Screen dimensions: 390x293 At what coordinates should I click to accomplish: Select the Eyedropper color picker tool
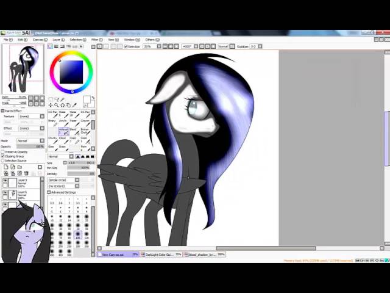pyautogui.click(x=74, y=105)
